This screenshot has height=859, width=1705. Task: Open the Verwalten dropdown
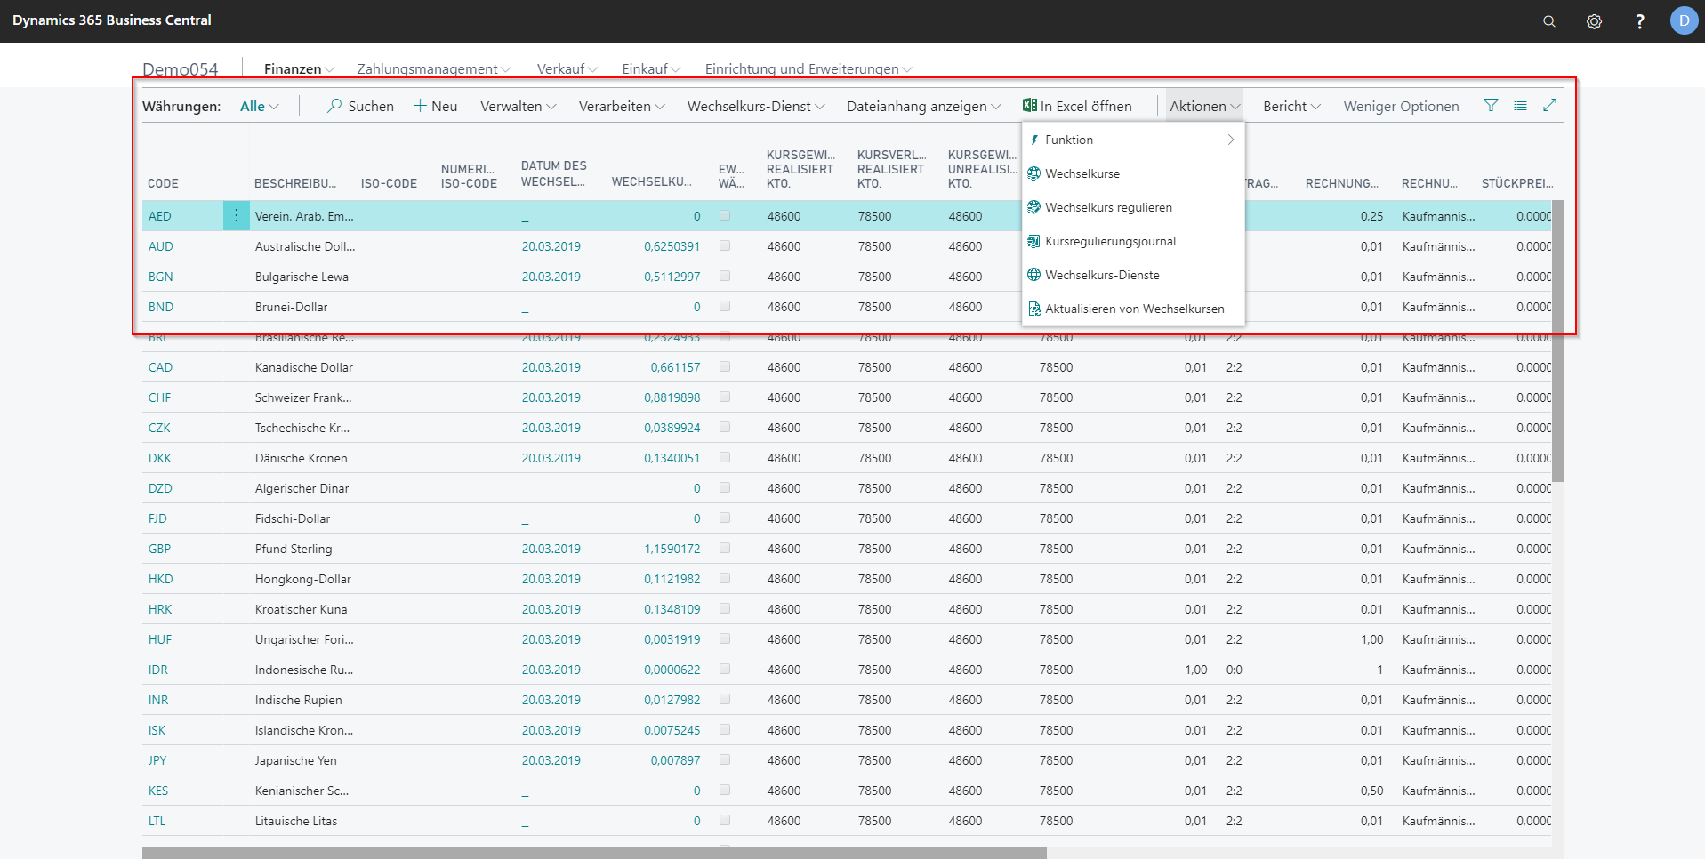coord(519,106)
